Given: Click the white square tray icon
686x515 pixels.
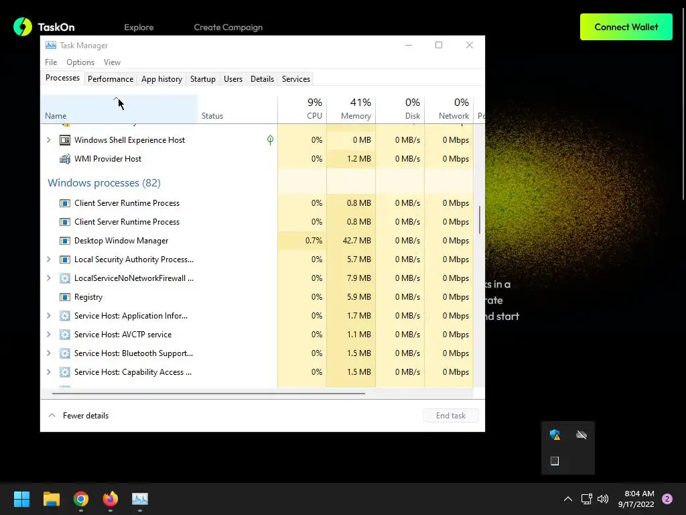Looking at the screenshot, I should point(555,461).
